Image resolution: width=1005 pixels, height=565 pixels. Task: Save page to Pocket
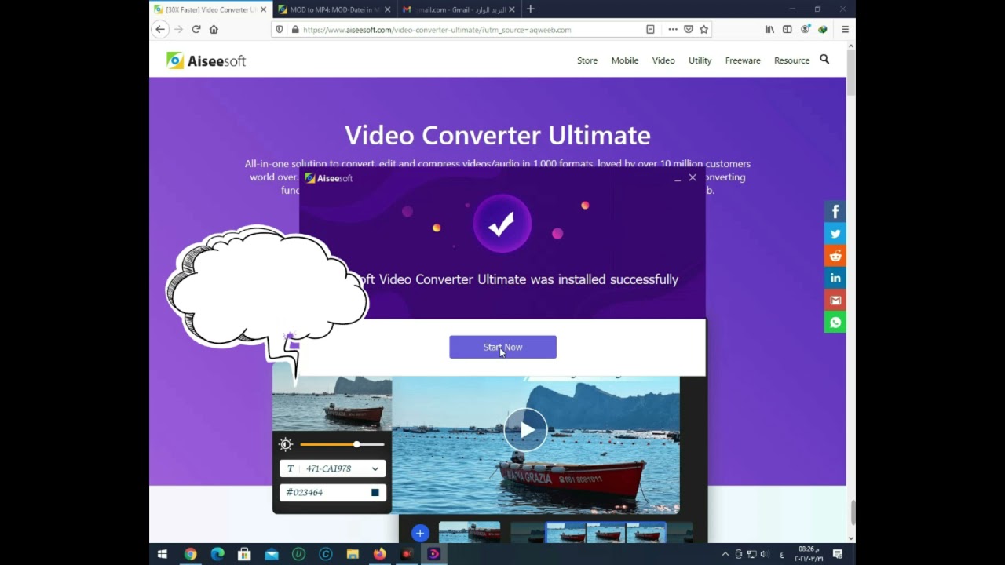[x=689, y=29]
